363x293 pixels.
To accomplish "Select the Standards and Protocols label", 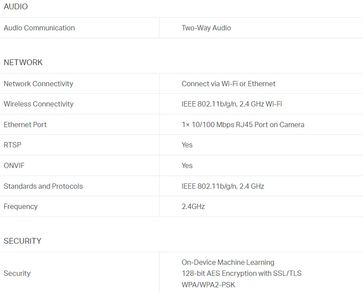I will pyautogui.click(x=43, y=186).
